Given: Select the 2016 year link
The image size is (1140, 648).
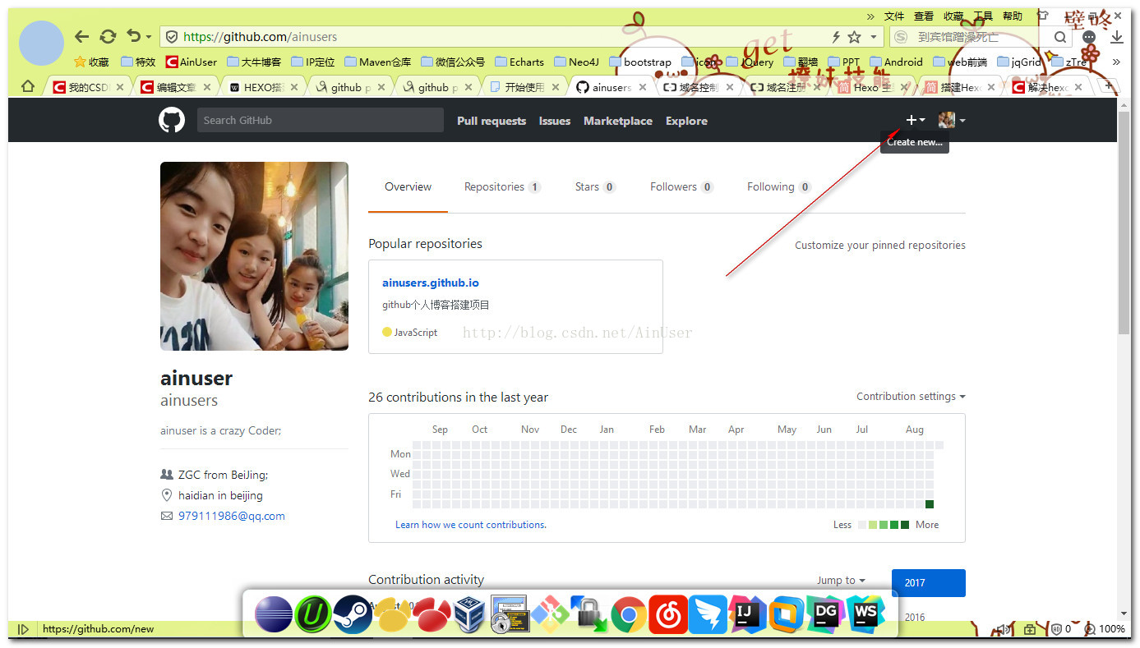Looking at the screenshot, I should [915, 617].
